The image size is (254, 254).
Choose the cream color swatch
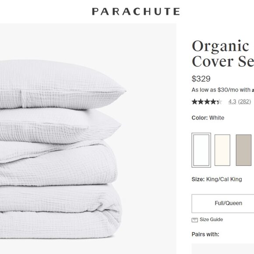(x=222, y=150)
